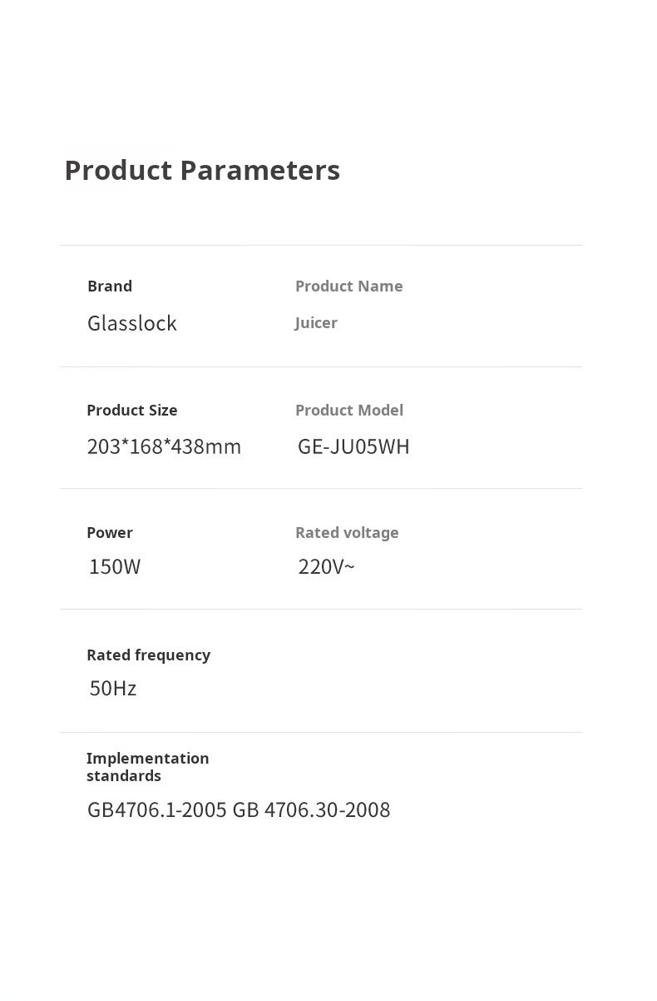Select the Product Size label
This screenshot has height=1001, width=657.
point(132,410)
